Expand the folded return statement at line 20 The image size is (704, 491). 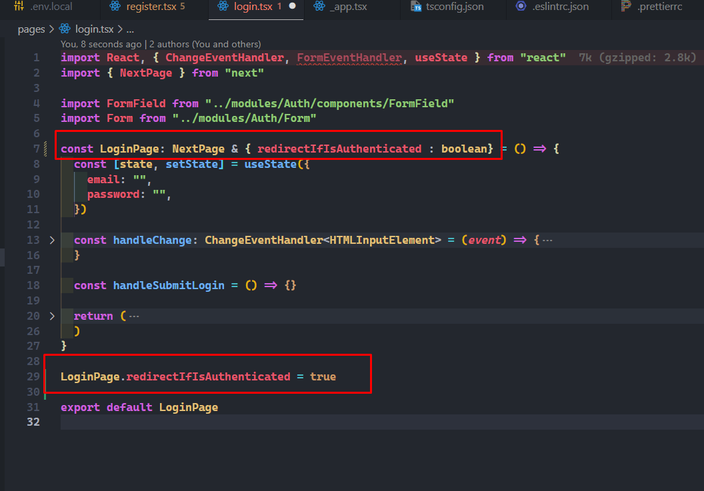[52, 316]
